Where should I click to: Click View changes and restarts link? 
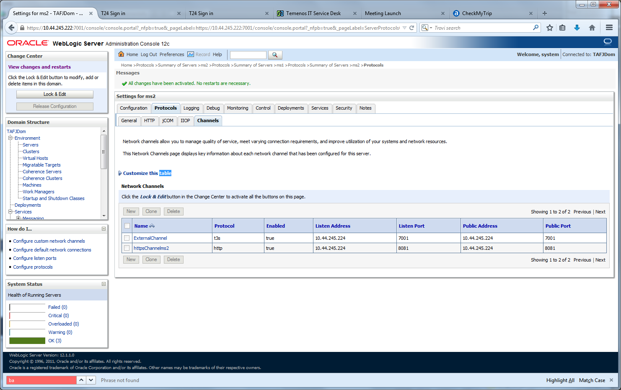(x=39, y=67)
